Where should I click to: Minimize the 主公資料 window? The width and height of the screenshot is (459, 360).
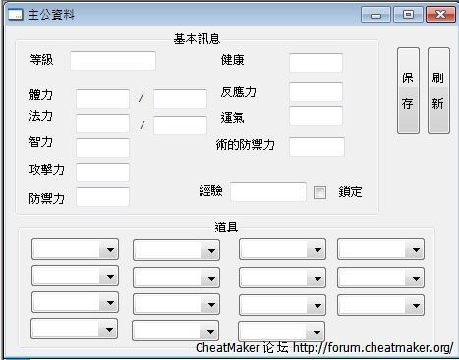pyautogui.click(x=375, y=15)
